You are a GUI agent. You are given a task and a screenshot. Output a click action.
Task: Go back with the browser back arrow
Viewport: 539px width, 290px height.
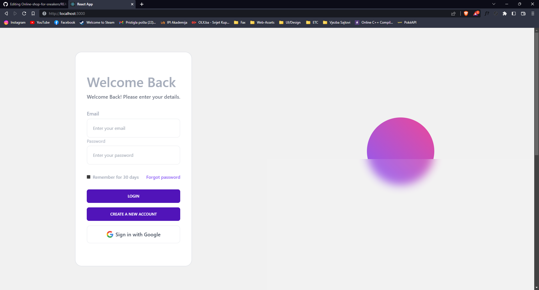[x=6, y=13]
